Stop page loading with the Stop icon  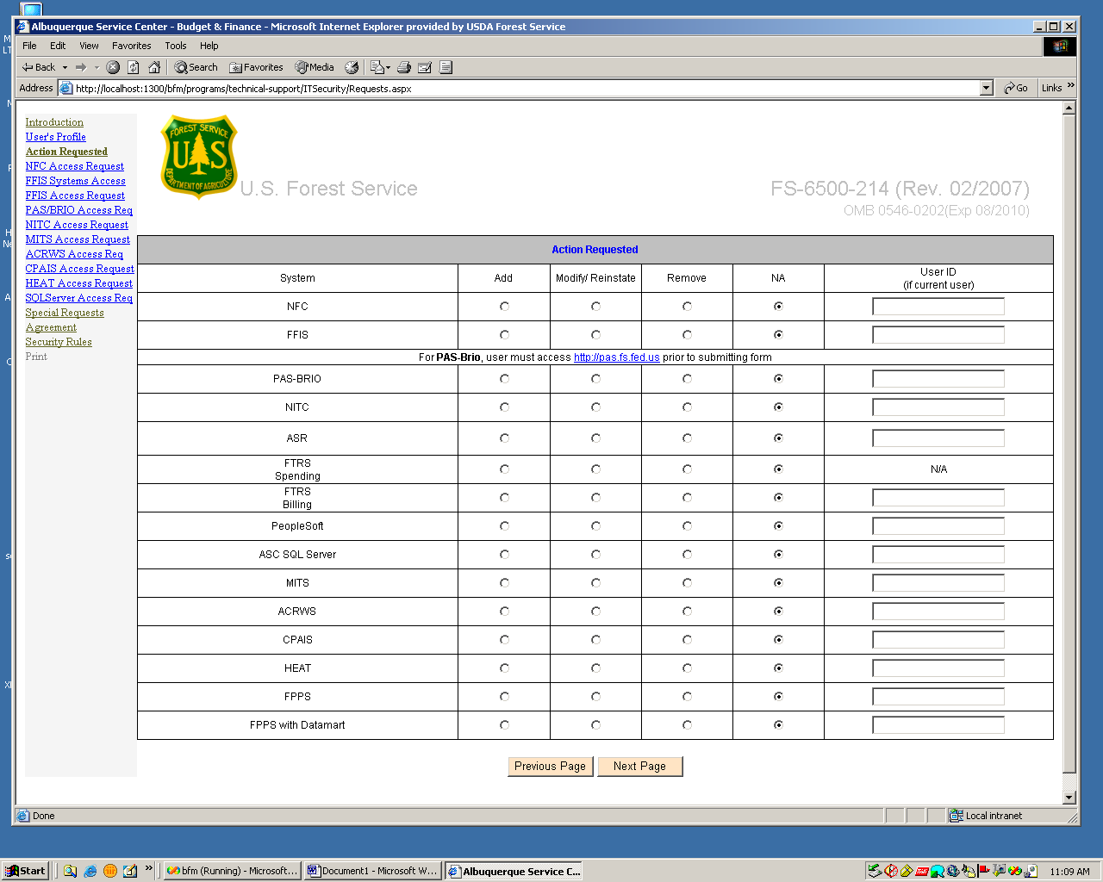tap(113, 67)
